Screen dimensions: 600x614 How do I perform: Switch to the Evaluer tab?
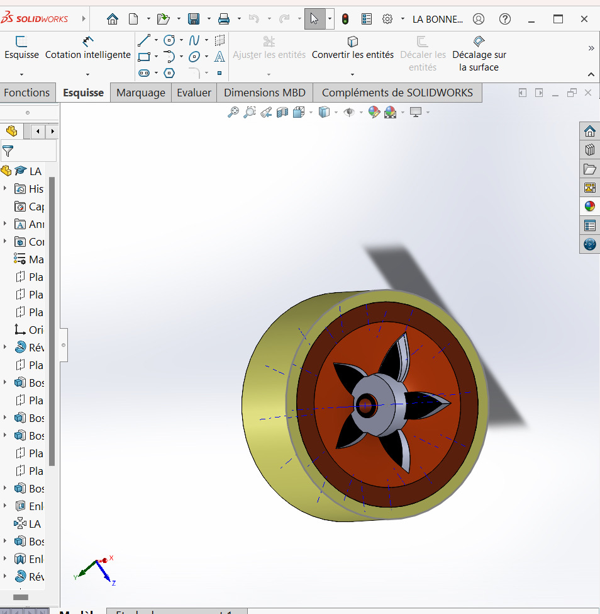click(x=194, y=93)
